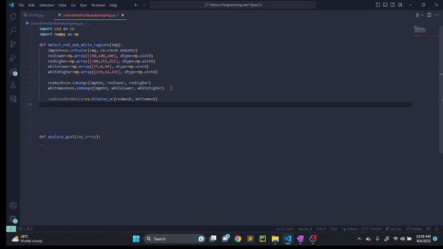
Task: Click the Ln 15, Col 5 cursor position indicator
Action: (284, 229)
